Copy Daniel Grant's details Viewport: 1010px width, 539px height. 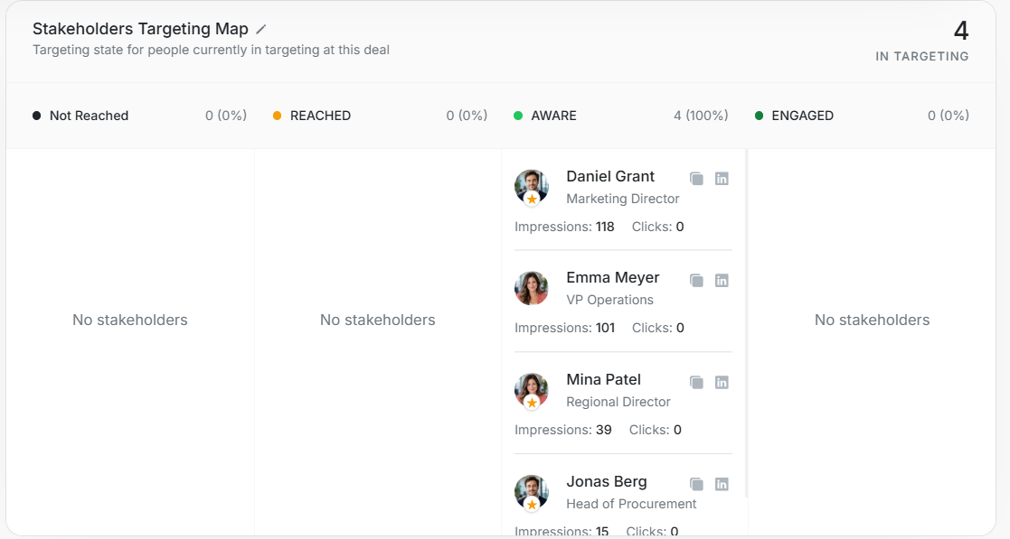[x=696, y=179]
